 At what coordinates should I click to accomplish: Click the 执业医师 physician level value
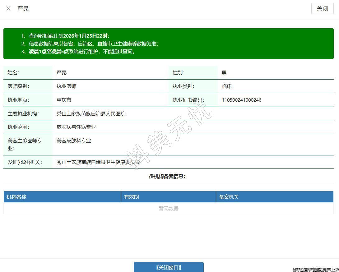[x=66, y=86]
